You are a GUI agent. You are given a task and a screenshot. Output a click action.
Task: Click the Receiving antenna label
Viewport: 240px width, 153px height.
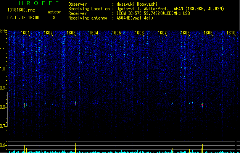tap(88, 18)
